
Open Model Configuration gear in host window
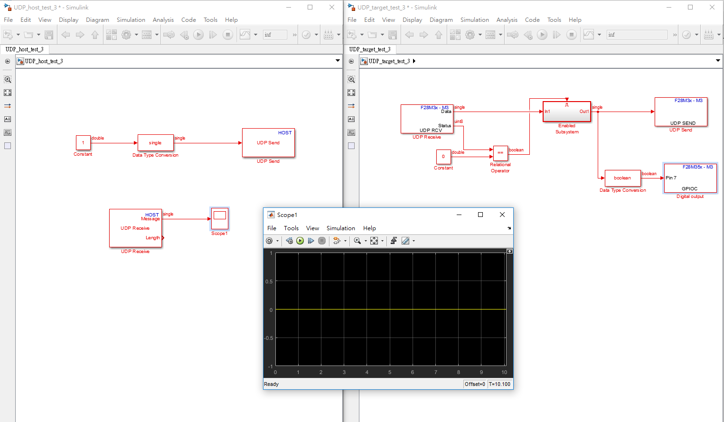126,35
